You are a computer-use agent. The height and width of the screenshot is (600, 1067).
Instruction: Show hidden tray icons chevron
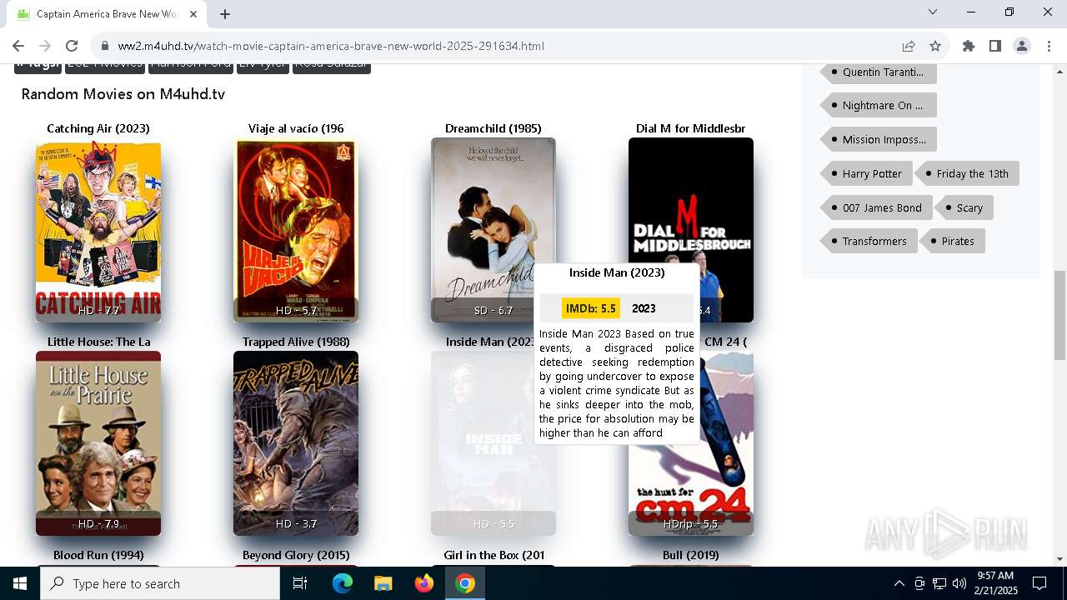coord(899,583)
